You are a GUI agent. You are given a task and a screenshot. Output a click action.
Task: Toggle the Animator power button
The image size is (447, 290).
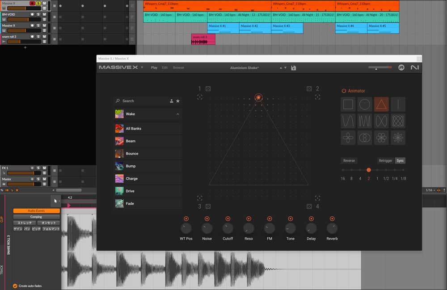[344, 91]
